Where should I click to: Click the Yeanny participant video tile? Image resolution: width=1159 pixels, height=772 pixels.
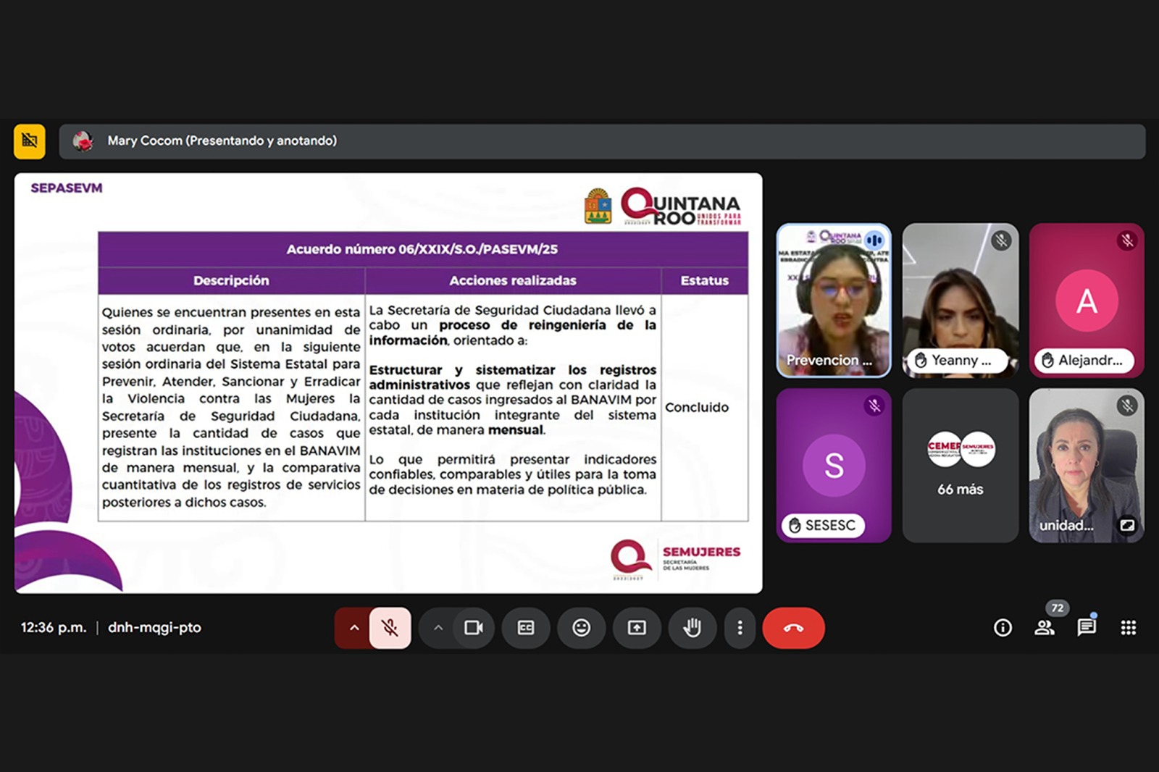[960, 300]
